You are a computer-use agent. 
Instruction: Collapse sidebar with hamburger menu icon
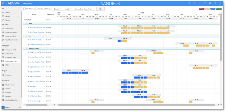(3, 8)
